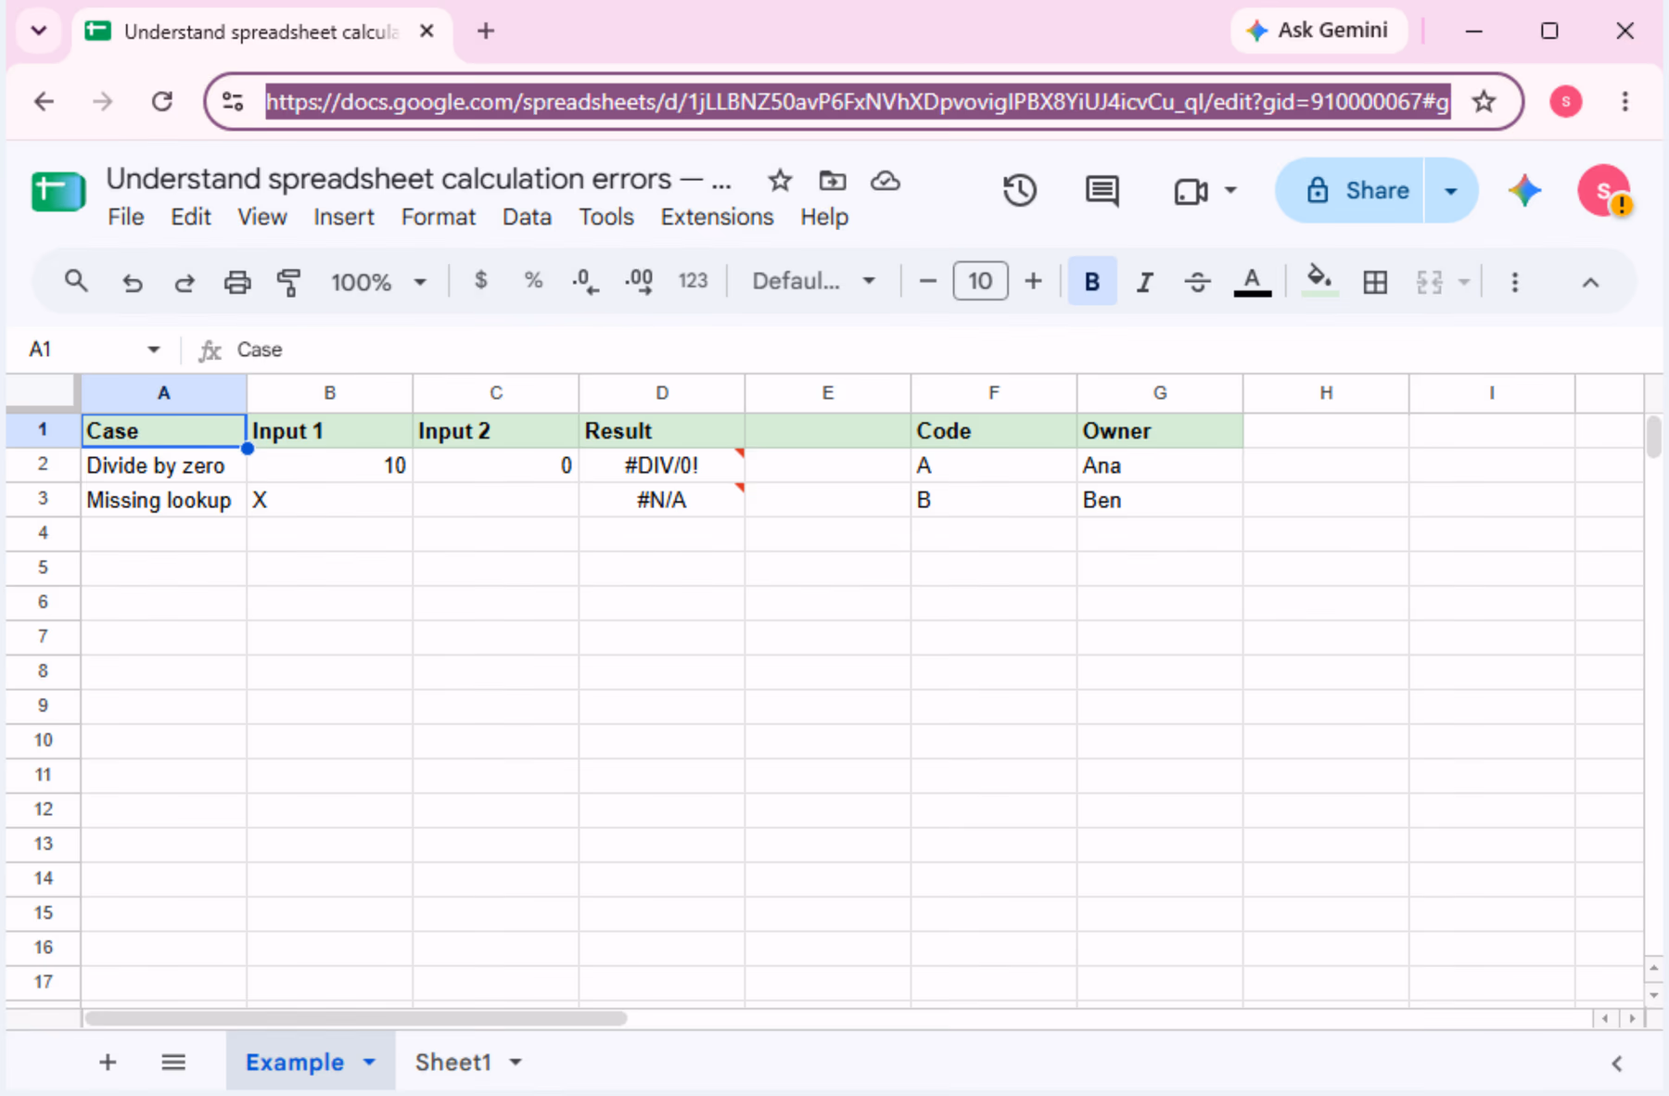Move document with folder icon

click(833, 180)
